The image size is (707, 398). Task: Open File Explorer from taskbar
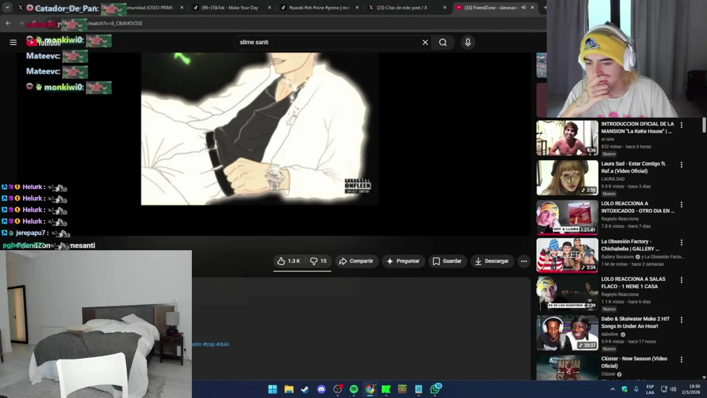point(289,389)
